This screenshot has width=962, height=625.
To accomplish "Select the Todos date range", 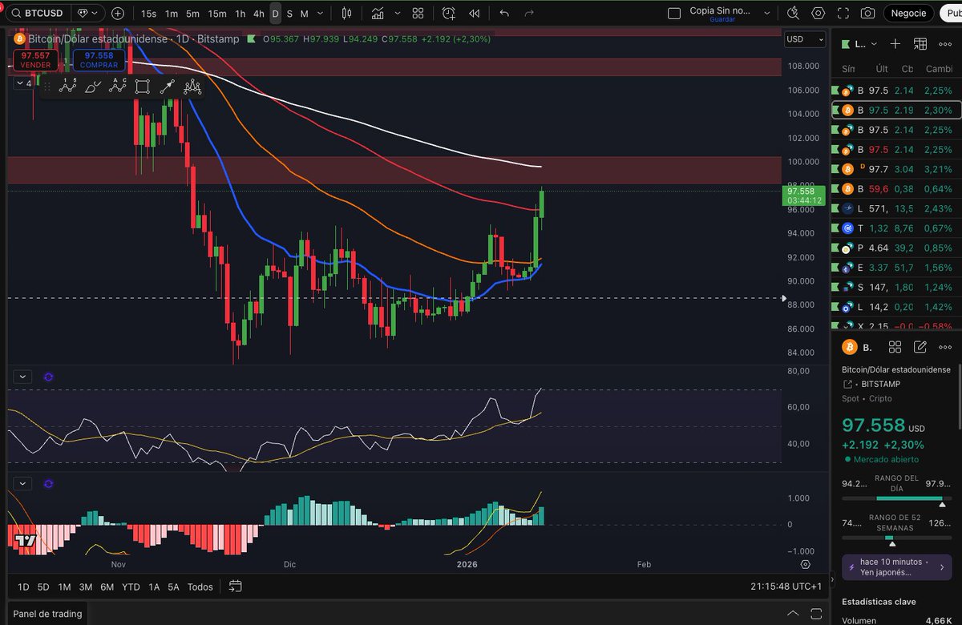I will (x=200, y=587).
